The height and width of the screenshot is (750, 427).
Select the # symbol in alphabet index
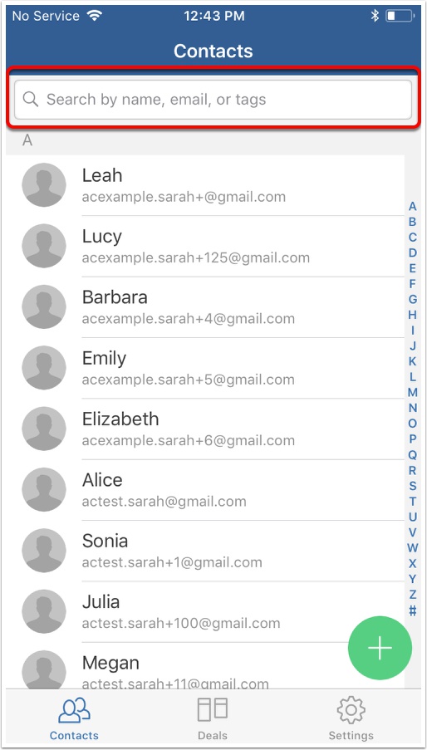pos(412,610)
